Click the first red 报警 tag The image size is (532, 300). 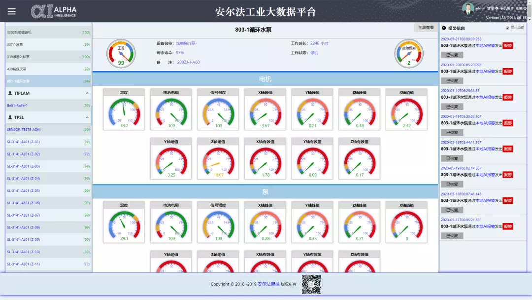click(x=507, y=45)
